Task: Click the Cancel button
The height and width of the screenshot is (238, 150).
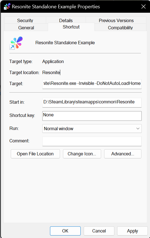Action: coord(99,231)
